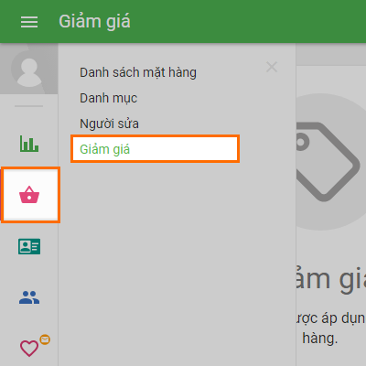Open the hamburger navigation menu
The width and height of the screenshot is (366, 366).
[29, 22]
